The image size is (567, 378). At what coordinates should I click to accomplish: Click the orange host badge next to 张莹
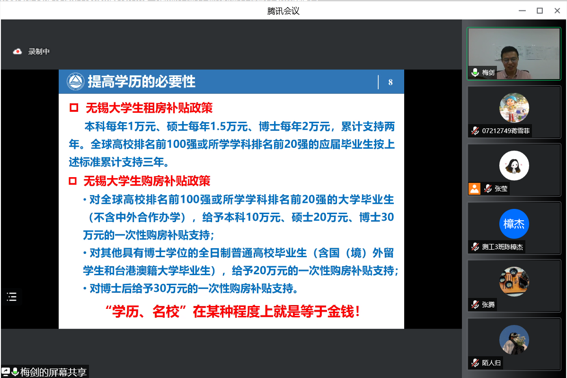[474, 189]
